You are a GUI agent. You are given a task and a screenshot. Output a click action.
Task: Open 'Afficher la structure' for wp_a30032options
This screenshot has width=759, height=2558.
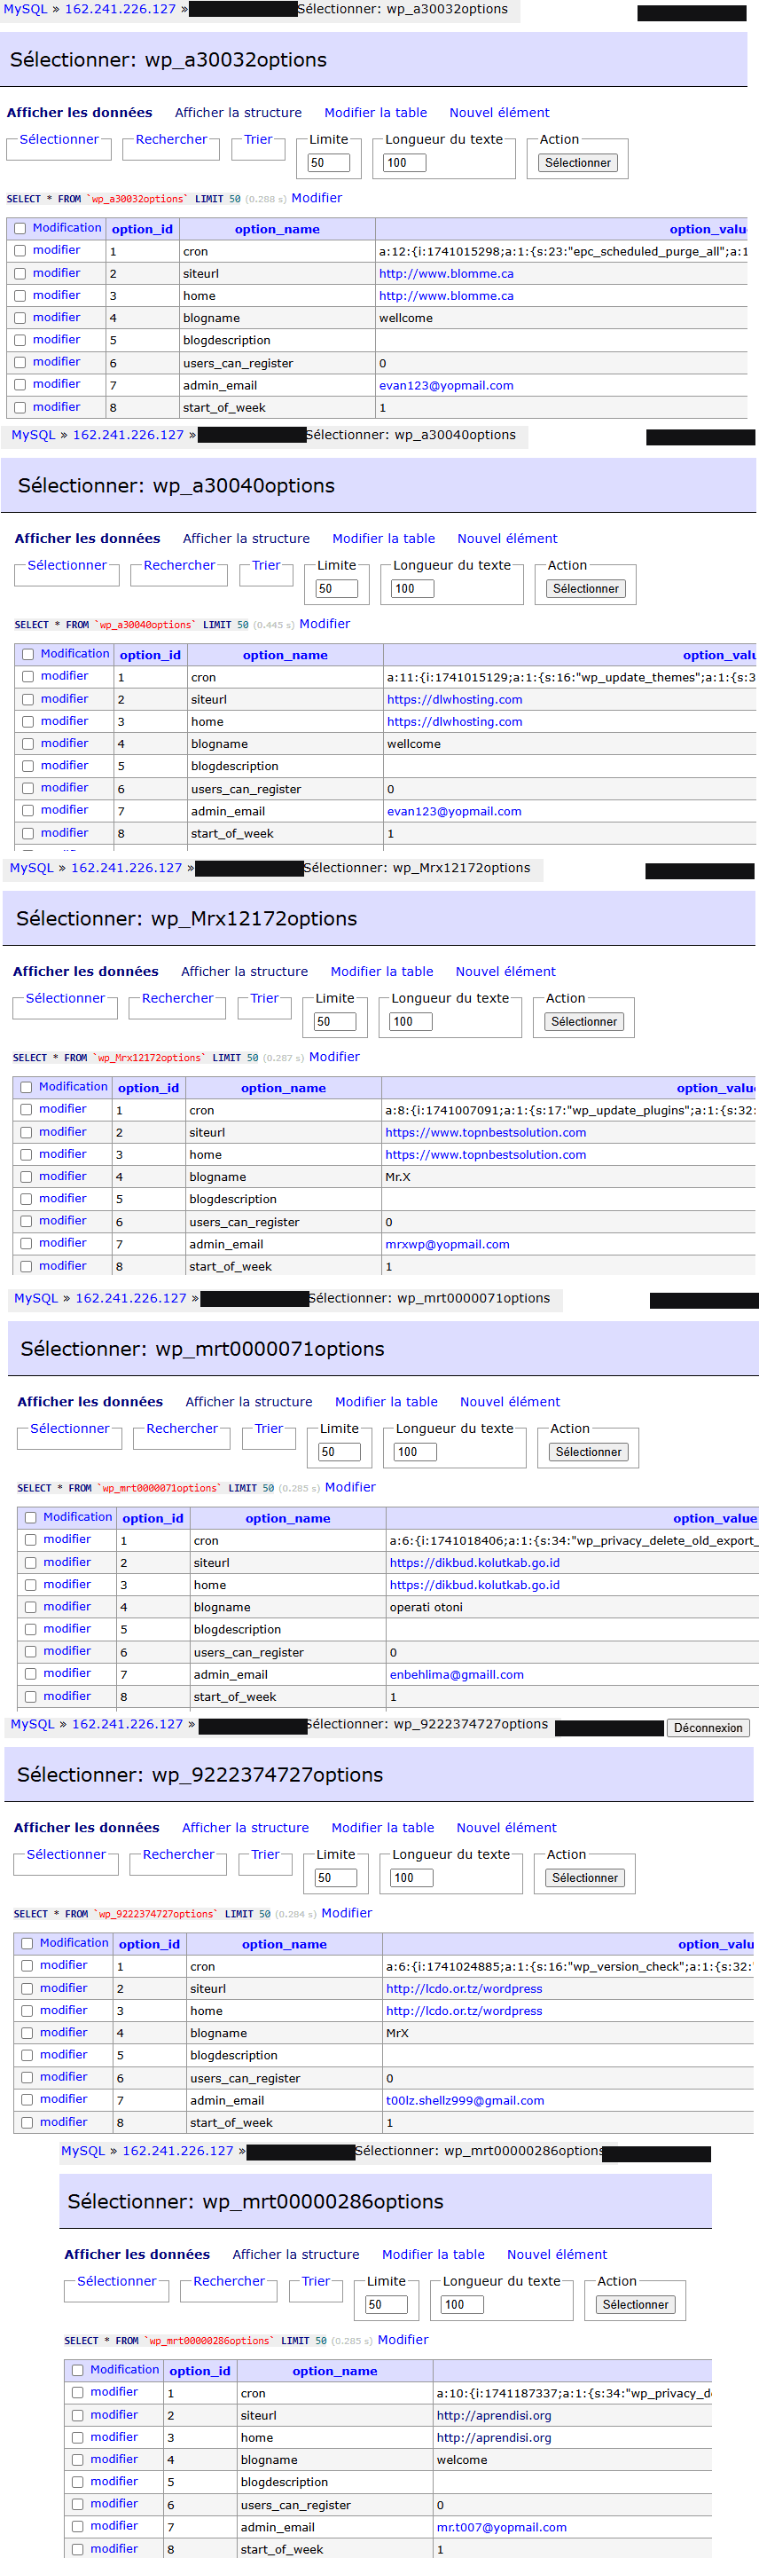pos(239,114)
